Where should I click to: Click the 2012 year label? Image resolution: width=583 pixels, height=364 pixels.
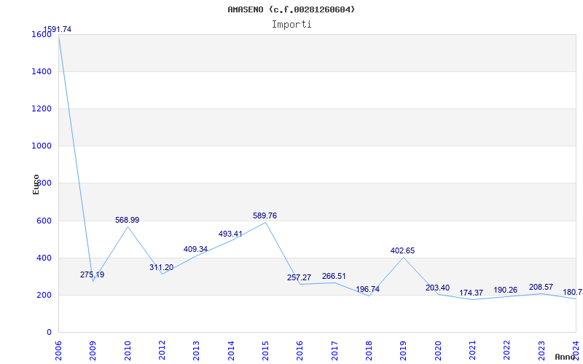pyautogui.click(x=162, y=351)
